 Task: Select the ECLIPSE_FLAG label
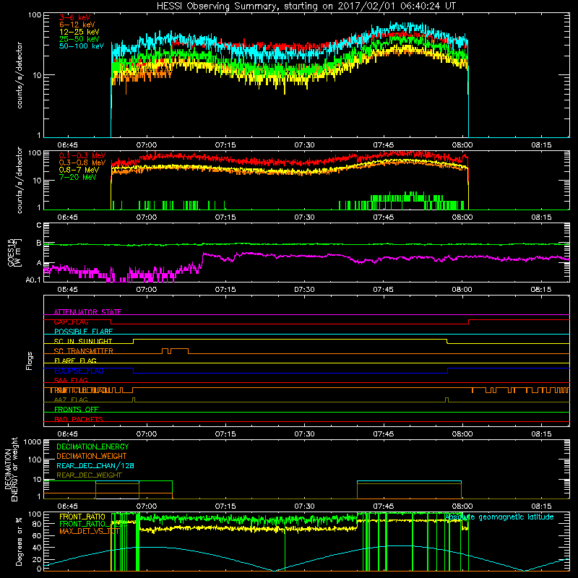tap(79, 371)
